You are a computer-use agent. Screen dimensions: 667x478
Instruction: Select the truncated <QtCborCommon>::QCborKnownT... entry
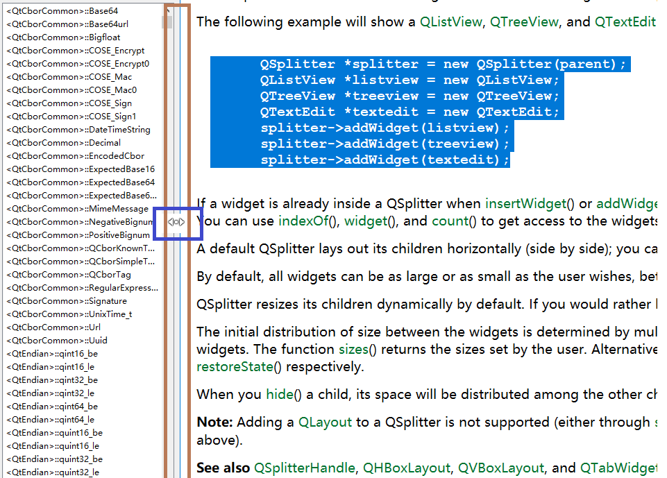[x=81, y=248]
